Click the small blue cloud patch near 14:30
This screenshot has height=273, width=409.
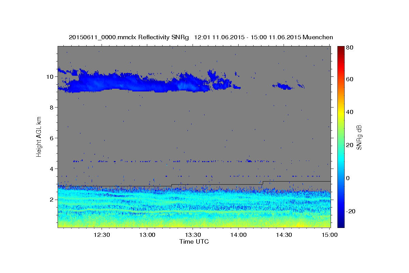point(284,86)
